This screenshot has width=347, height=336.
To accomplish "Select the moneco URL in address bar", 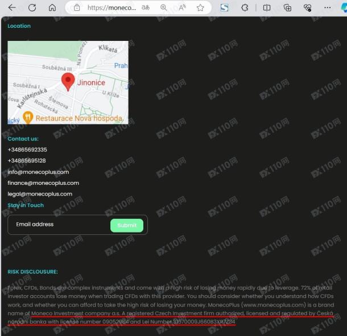I will pos(111,8).
